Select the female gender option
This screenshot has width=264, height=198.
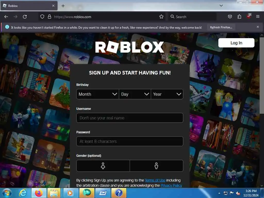click(x=103, y=166)
